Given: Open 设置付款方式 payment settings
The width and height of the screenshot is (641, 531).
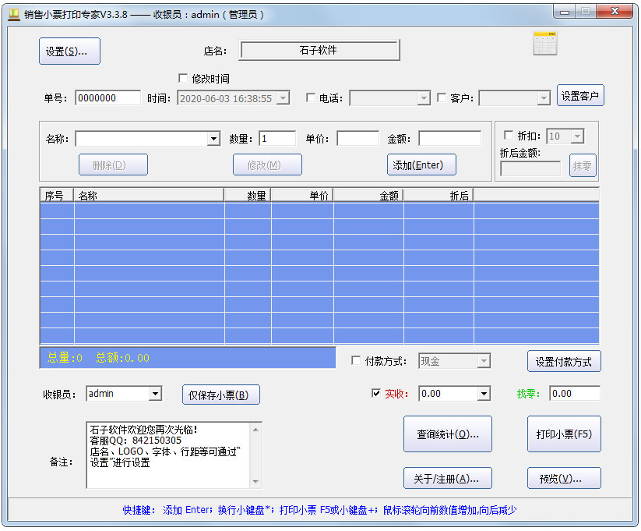Looking at the screenshot, I should pos(564,362).
